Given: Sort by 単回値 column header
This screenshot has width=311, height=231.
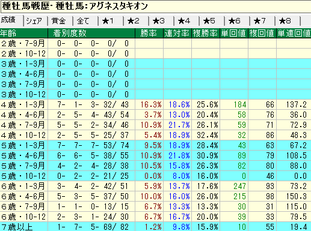Looking at the screenshot, I should [x=234, y=33].
